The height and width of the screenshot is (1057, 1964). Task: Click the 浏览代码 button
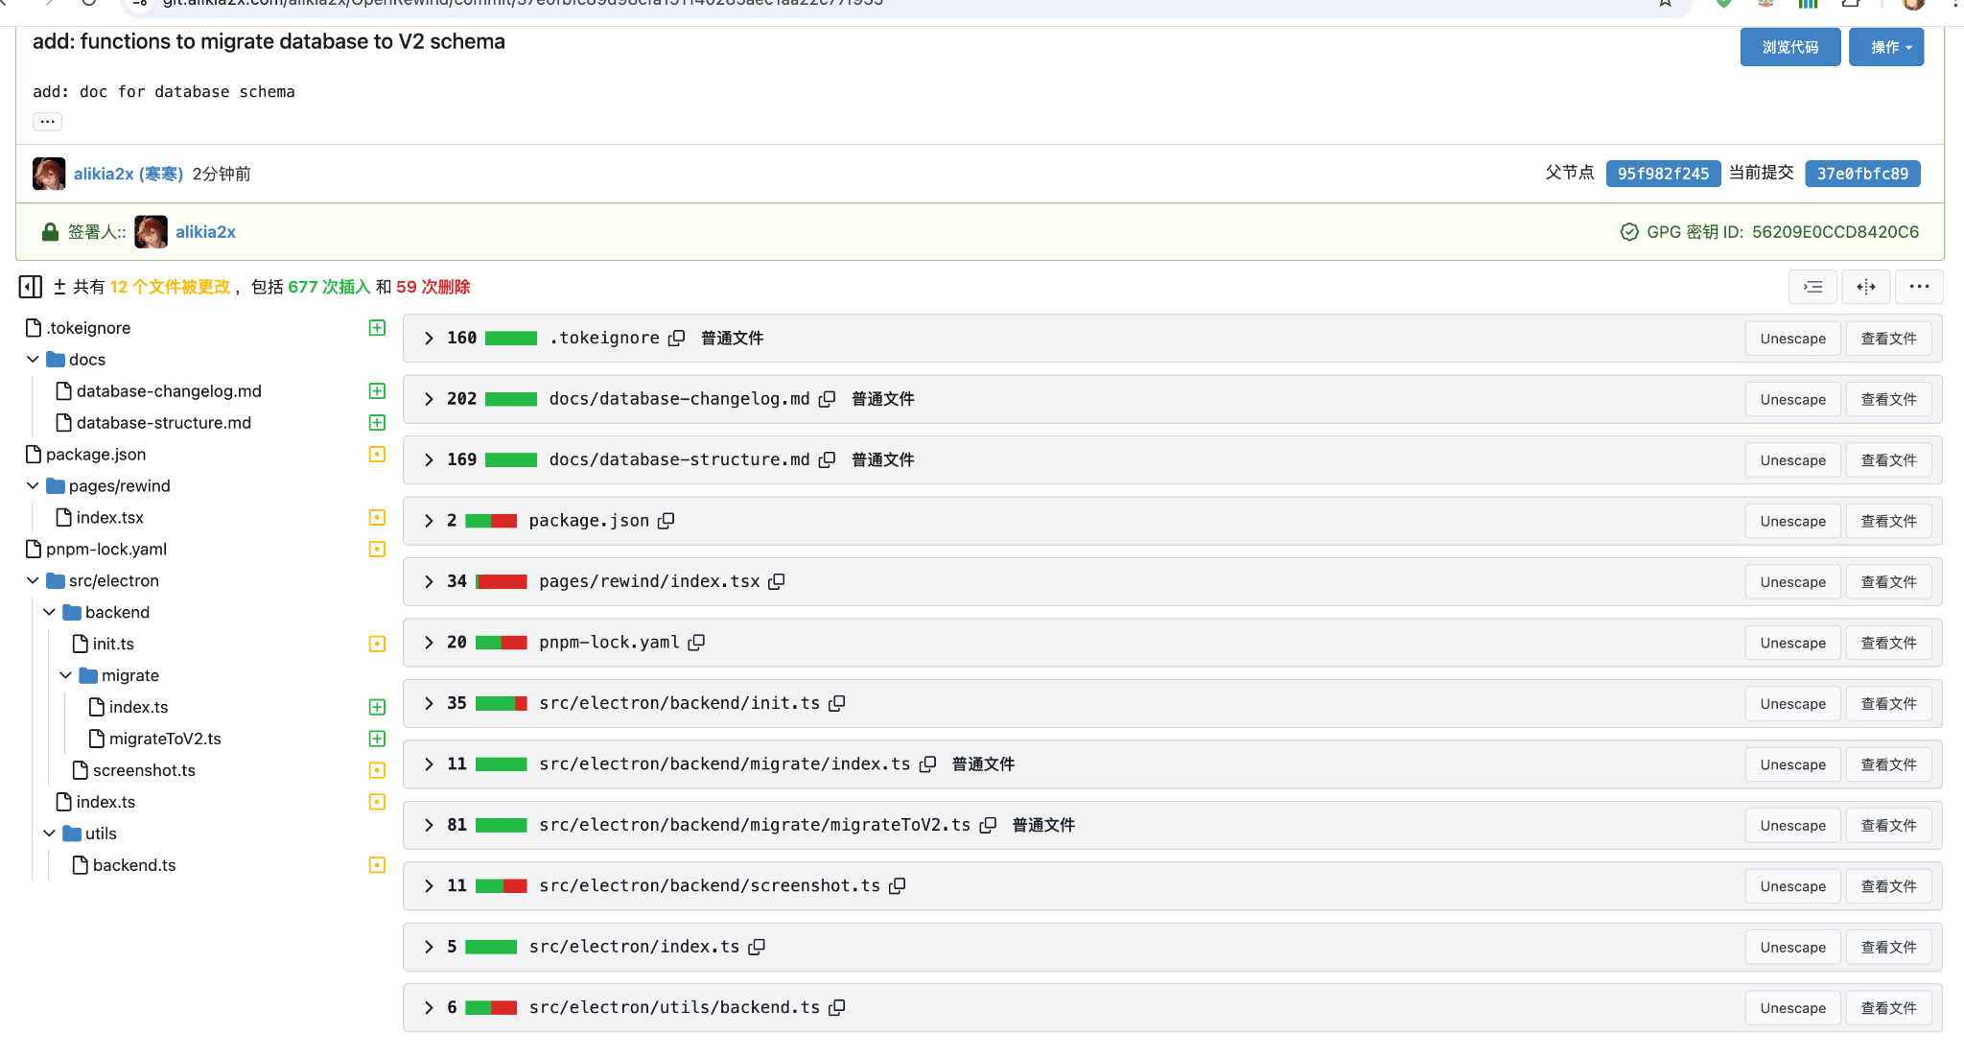tap(1789, 46)
